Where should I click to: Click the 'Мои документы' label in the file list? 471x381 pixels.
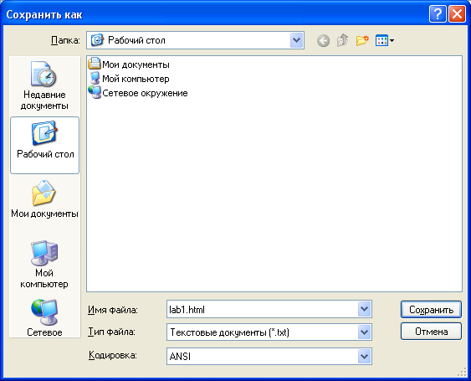[136, 64]
